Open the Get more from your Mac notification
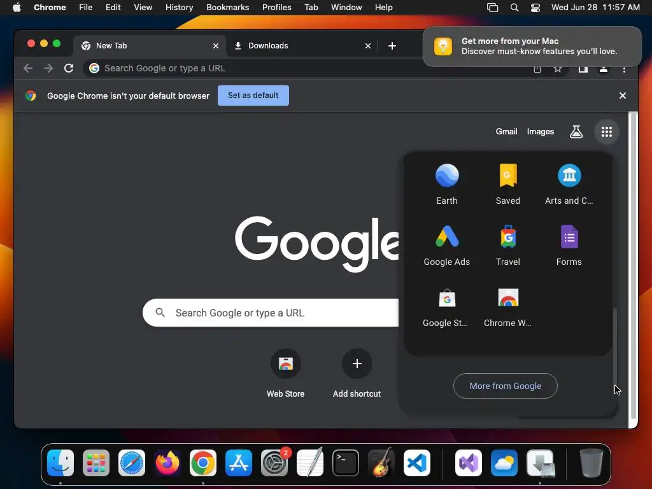 [532, 46]
